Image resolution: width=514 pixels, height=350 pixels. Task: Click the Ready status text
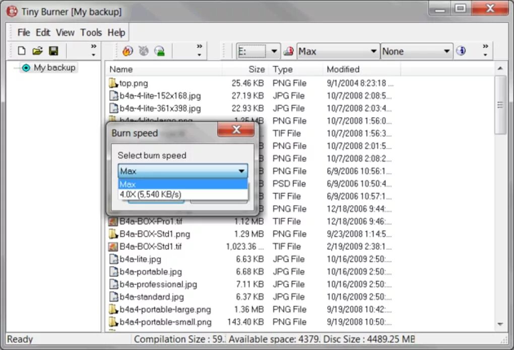click(x=20, y=339)
